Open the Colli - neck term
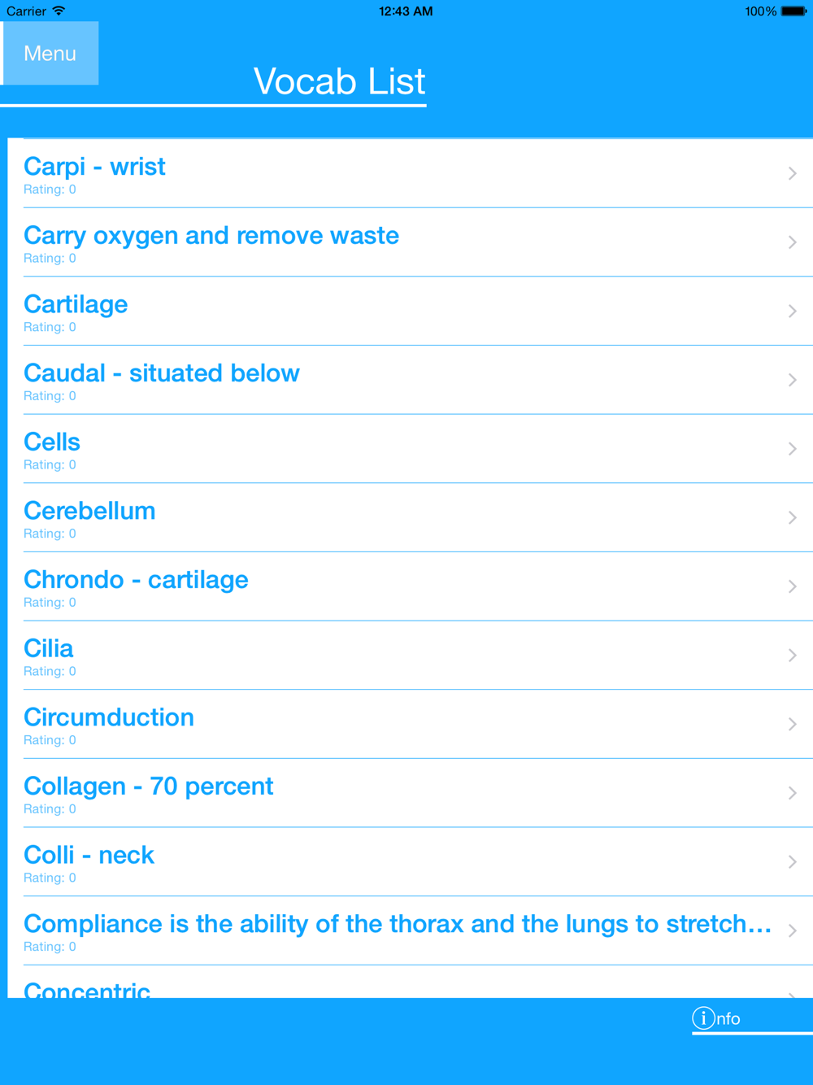813x1085 pixels. [411, 862]
